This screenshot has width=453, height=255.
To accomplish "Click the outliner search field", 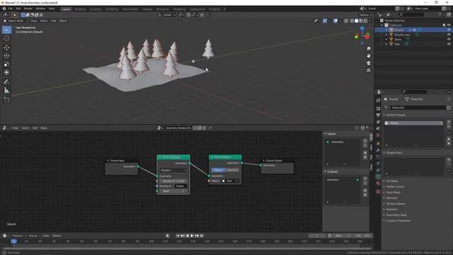I will pyautogui.click(x=411, y=14).
